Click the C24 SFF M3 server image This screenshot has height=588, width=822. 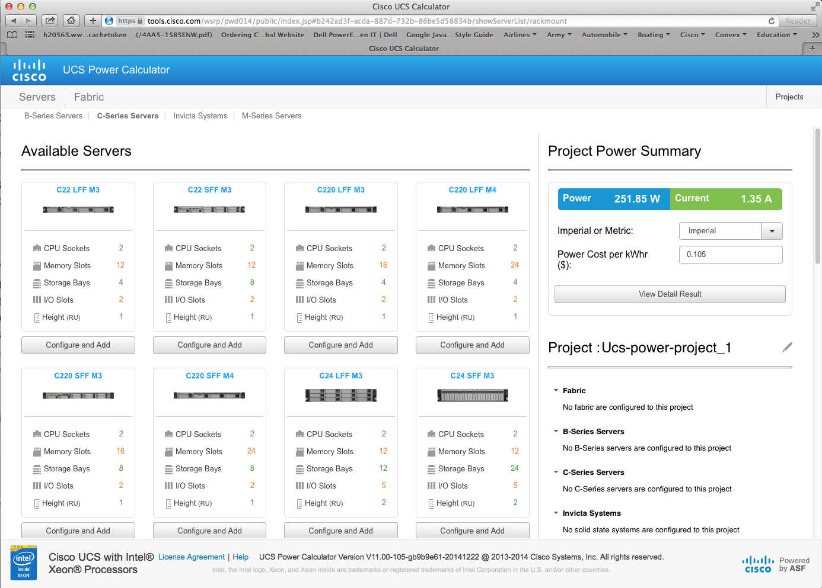click(x=472, y=396)
